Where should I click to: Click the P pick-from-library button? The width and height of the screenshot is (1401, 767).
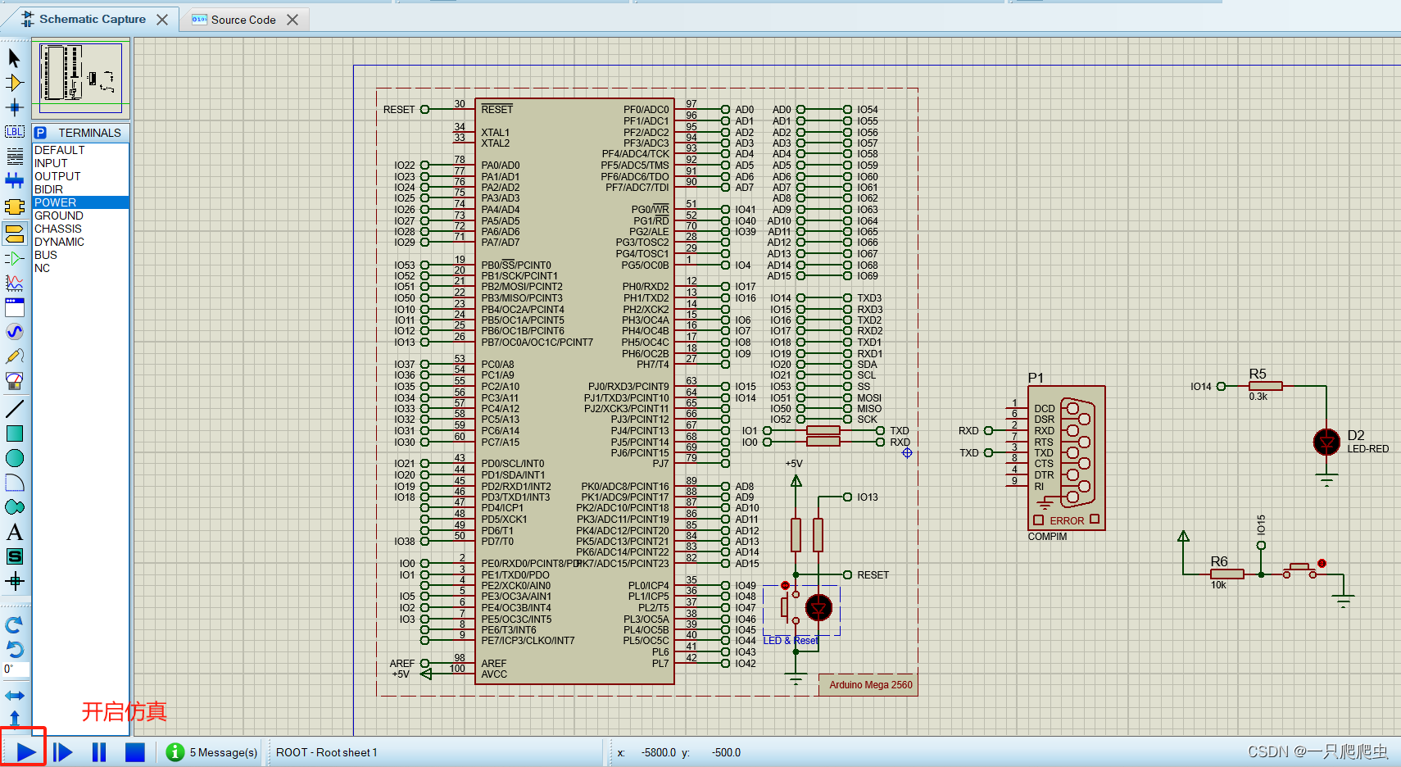coord(40,133)
